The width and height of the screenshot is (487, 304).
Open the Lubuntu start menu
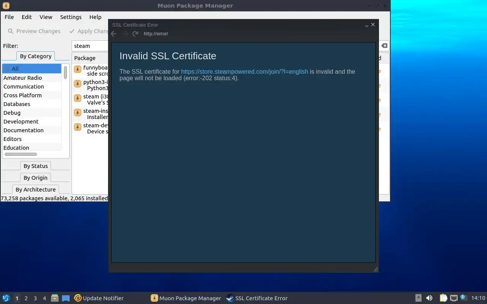point(6,298)
